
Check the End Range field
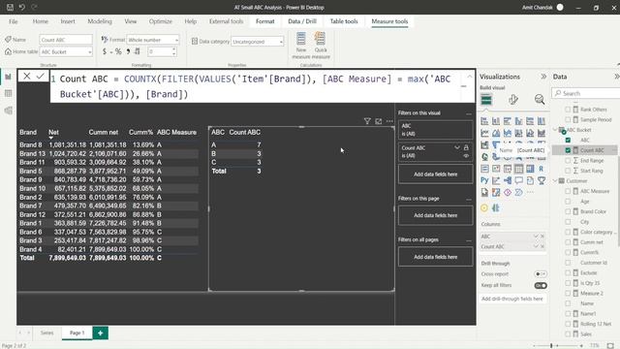click(x=569, y=161)
